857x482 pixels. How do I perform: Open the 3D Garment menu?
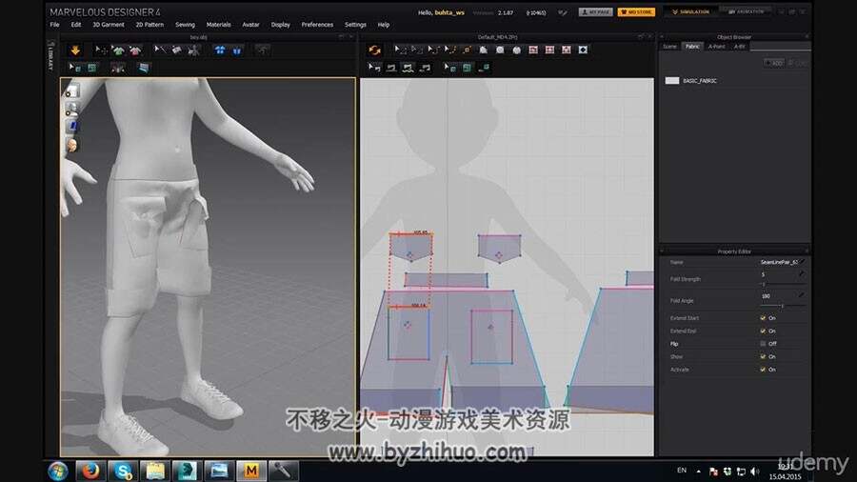tap(109, 25)
